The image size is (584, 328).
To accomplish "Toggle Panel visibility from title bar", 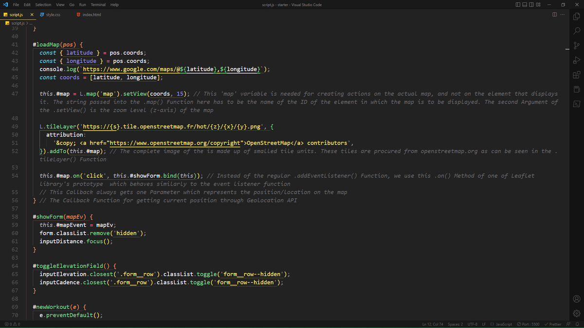I will pos(525,4).
